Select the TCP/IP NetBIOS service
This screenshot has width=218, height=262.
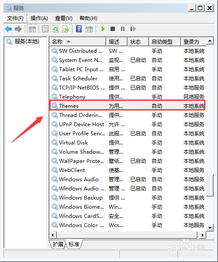128,88
